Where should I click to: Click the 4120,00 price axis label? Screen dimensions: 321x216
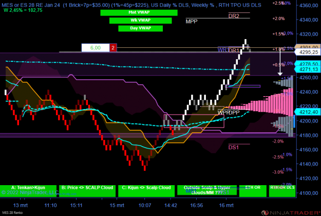(309, 178)
